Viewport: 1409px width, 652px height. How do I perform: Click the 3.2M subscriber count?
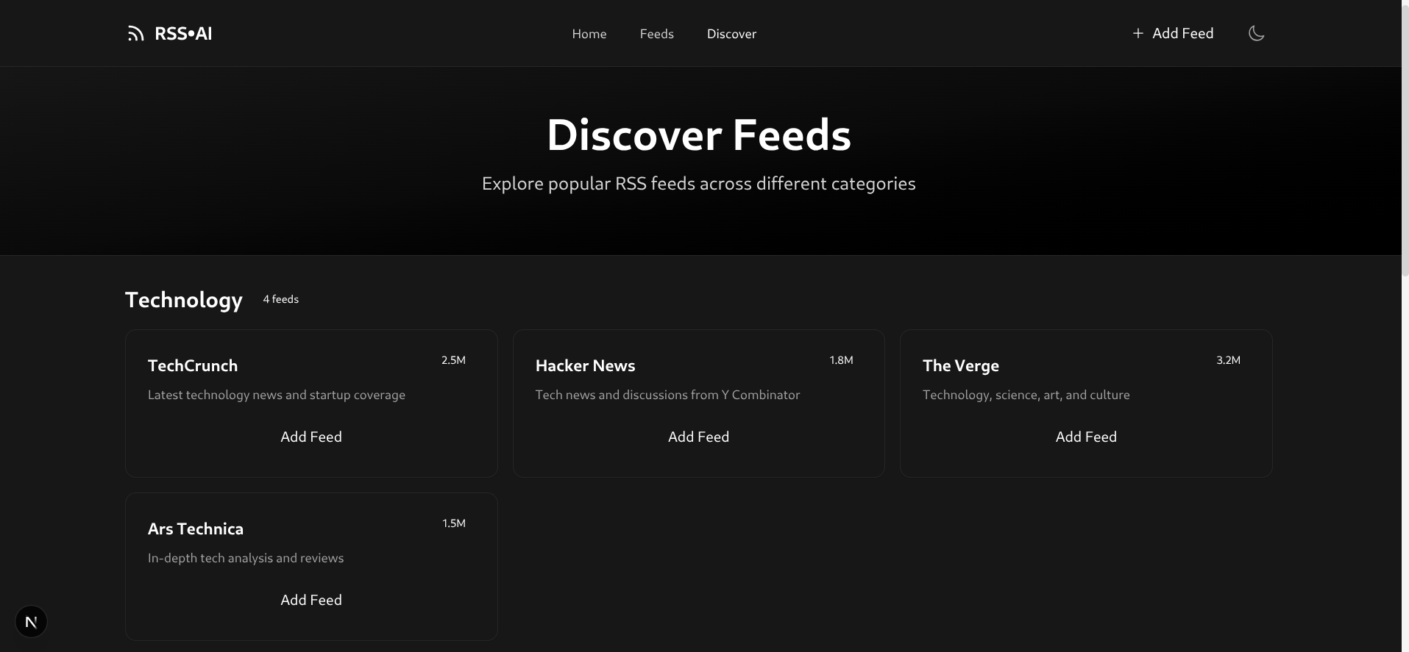click(x=1228, y=360)
